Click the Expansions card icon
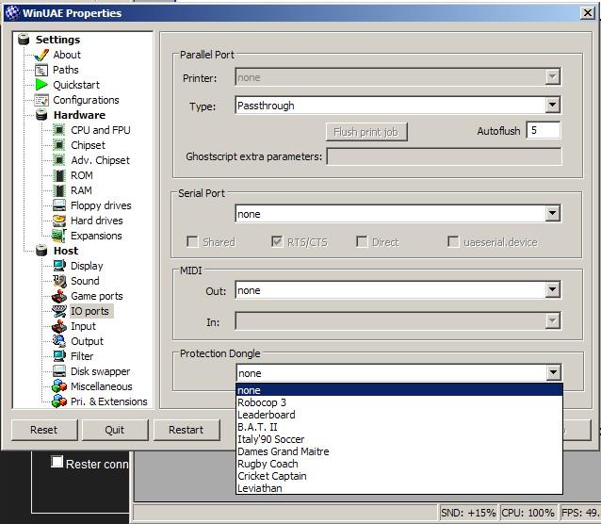This screenshot has height=524, width=601. (59, 236)
